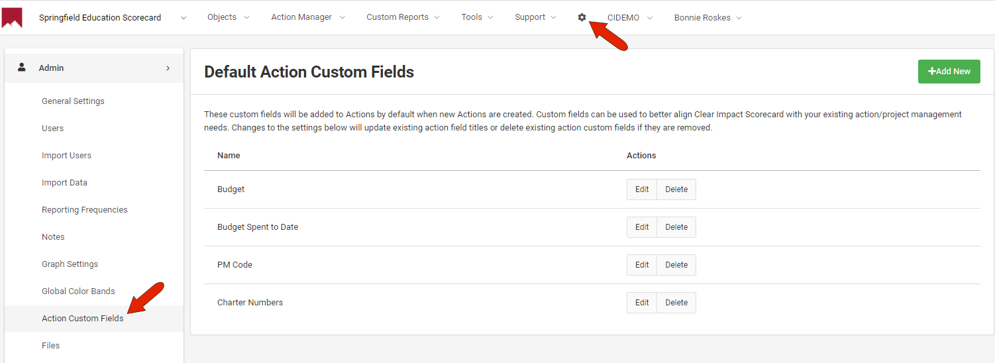The width and height of the screenshot is (995, 363).
Task: Delete the Budget field
Action: click(x=676, y=189)
